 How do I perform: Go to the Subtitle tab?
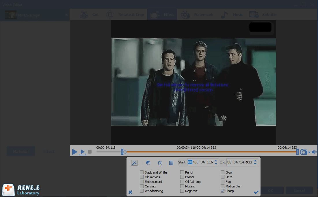pos(263,15)
